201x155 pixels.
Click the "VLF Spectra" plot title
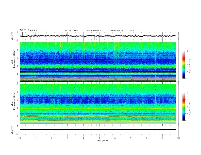click(29, 30)
